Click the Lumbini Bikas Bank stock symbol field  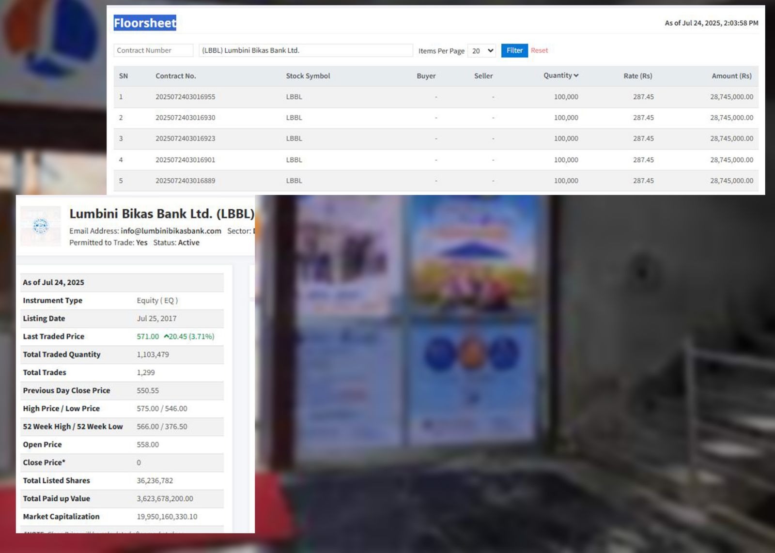[x=306, y=50]
